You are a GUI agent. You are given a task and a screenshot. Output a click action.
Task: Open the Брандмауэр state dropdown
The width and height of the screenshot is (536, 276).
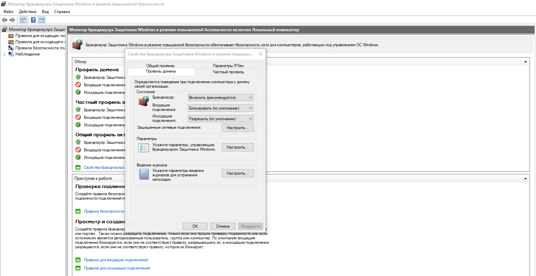221,98
